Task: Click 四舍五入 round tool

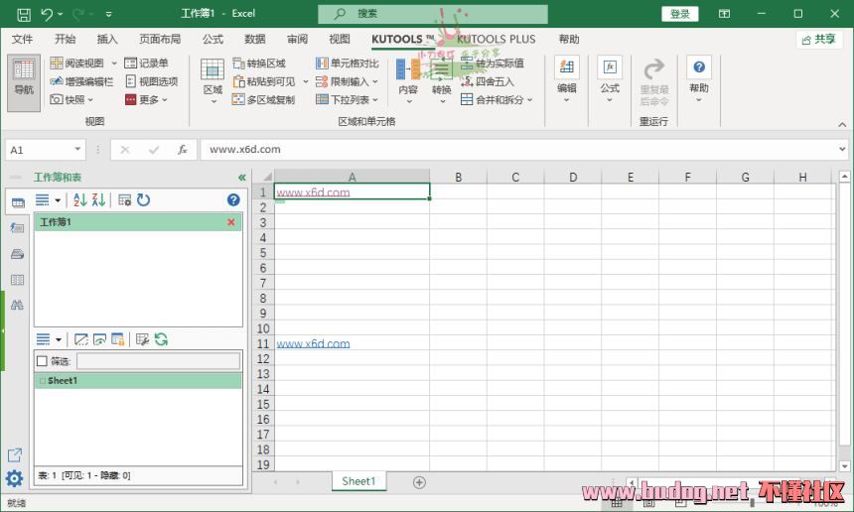Action: [x=488, y=81]
